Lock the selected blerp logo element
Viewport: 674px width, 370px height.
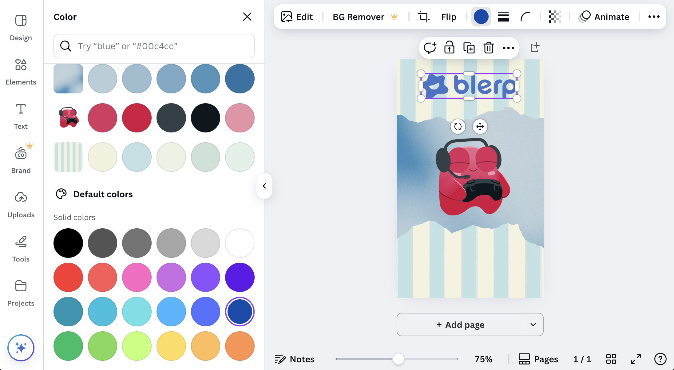449,48
